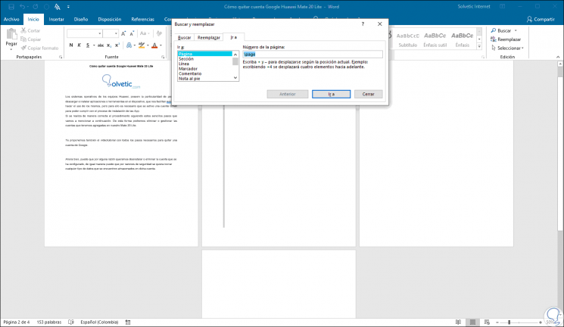Select Comentario in the Ir a list
The width and height of the screenshot is (564, 327).
click(190, 73)
